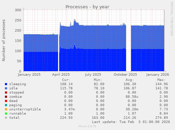
Task: Click the 50 y-axis tick label
Action: (x=19, y=61)
